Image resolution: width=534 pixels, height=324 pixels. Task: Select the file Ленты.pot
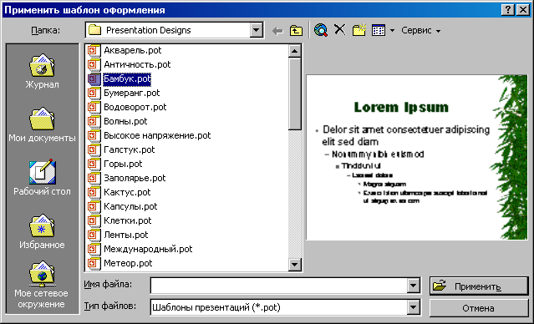click(x=125, y=235)
